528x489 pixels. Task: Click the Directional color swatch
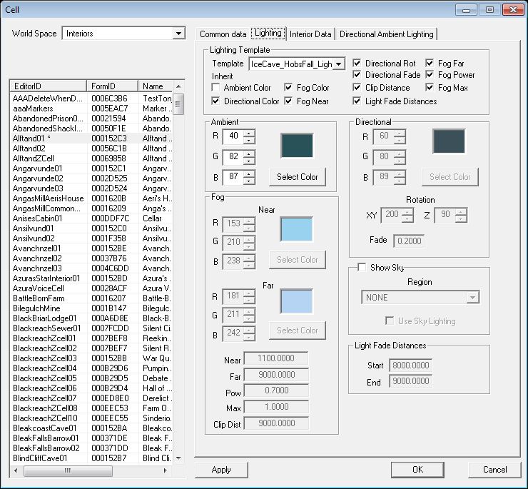tap(449, 141)
